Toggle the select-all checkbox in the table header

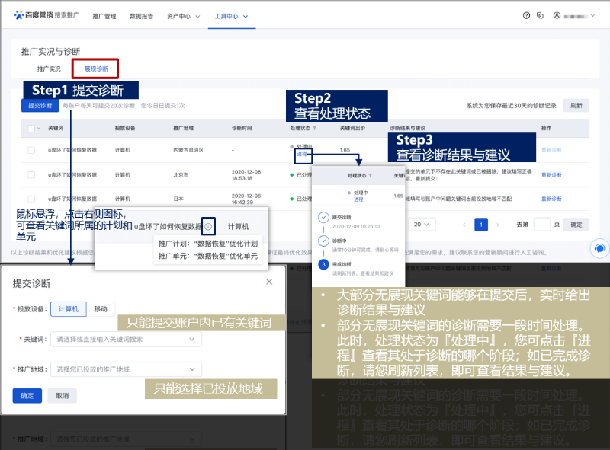(x=30, y=129)
